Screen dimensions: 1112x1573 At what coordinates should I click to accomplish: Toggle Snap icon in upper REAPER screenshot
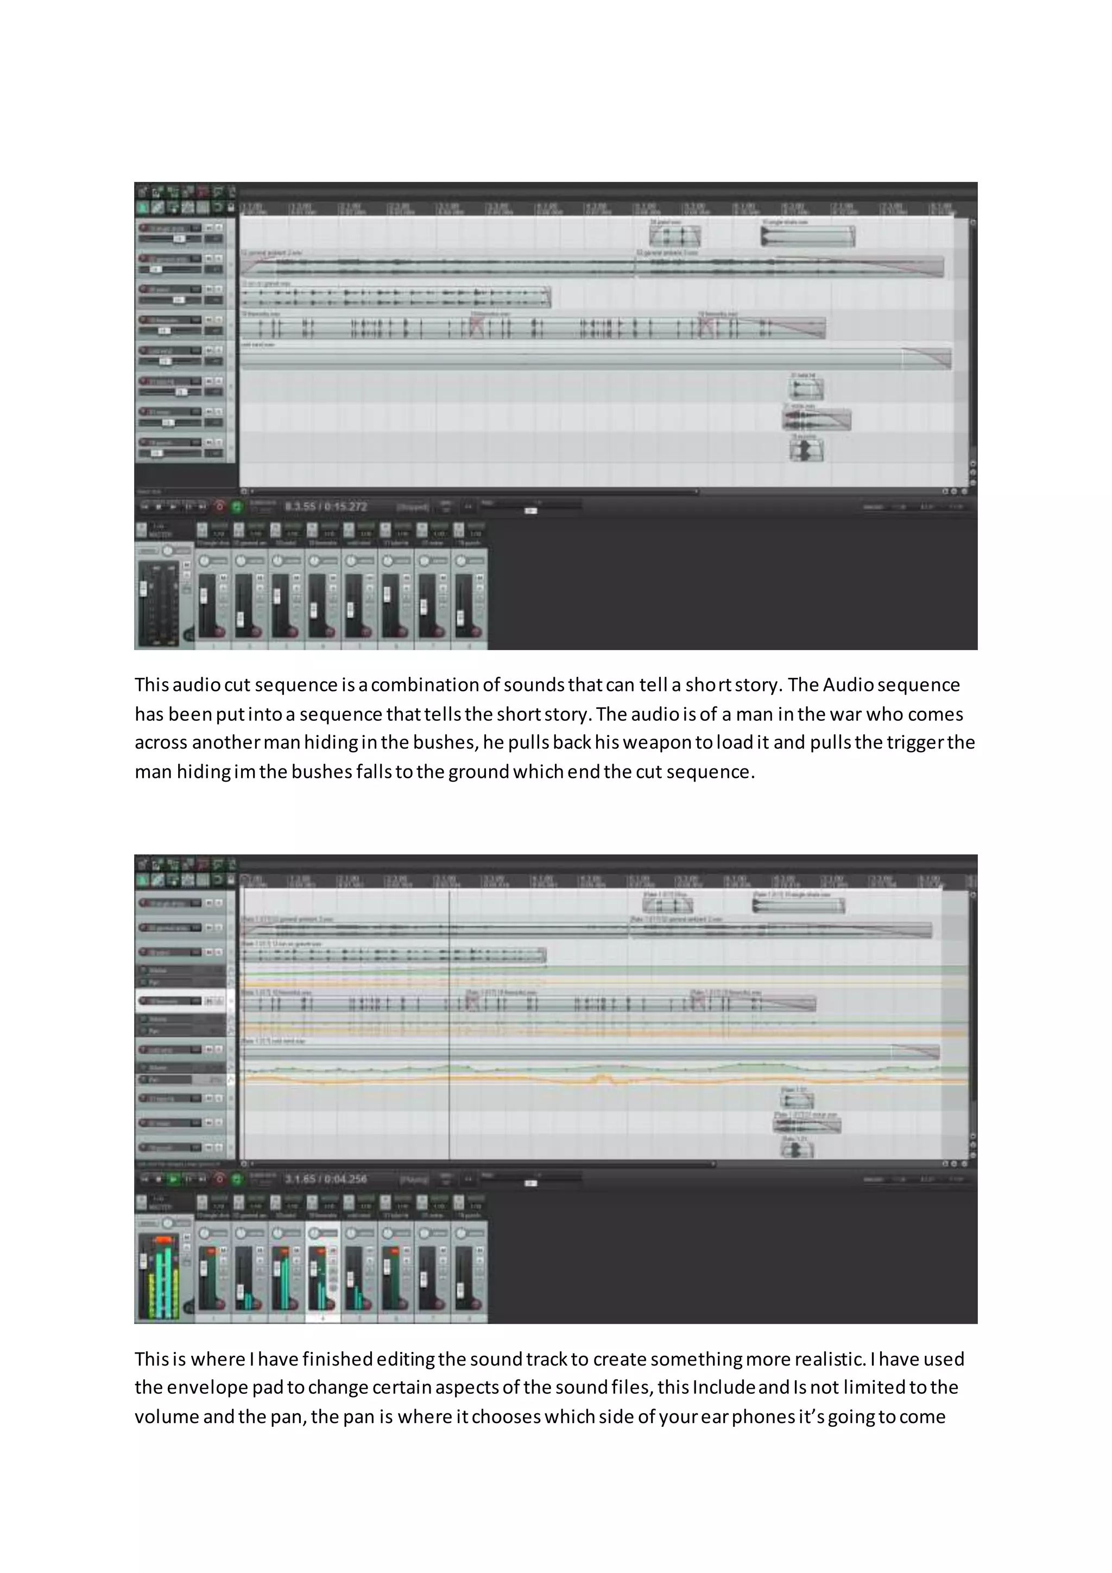[x=218, y=207]
